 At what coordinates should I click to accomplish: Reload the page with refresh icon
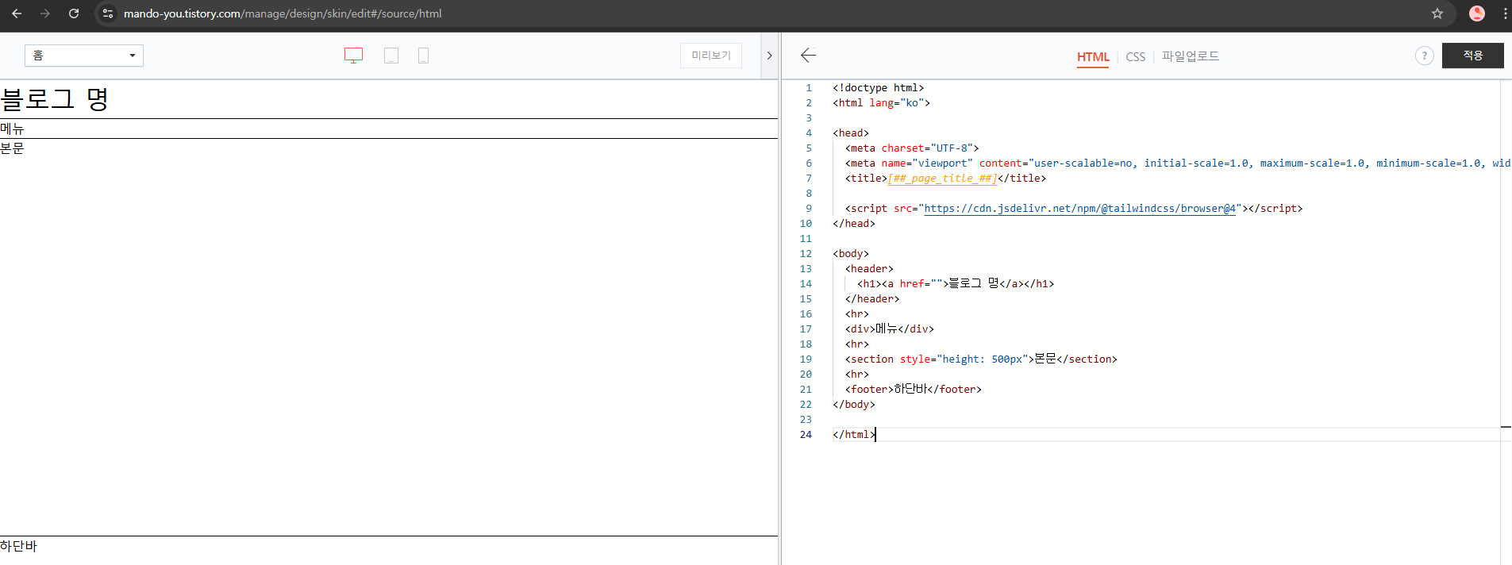74,13
